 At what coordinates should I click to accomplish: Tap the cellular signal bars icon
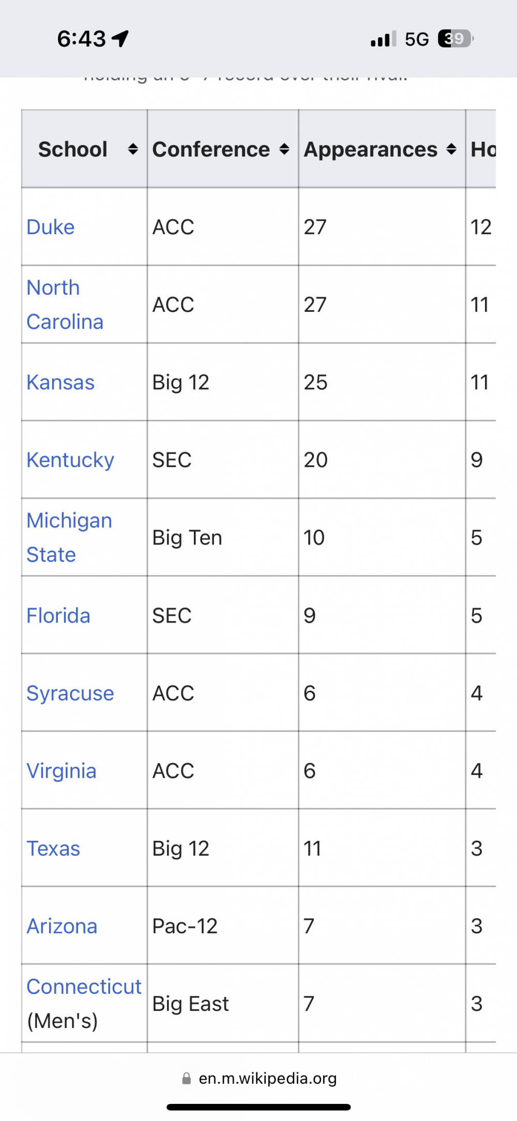(383, 39)
